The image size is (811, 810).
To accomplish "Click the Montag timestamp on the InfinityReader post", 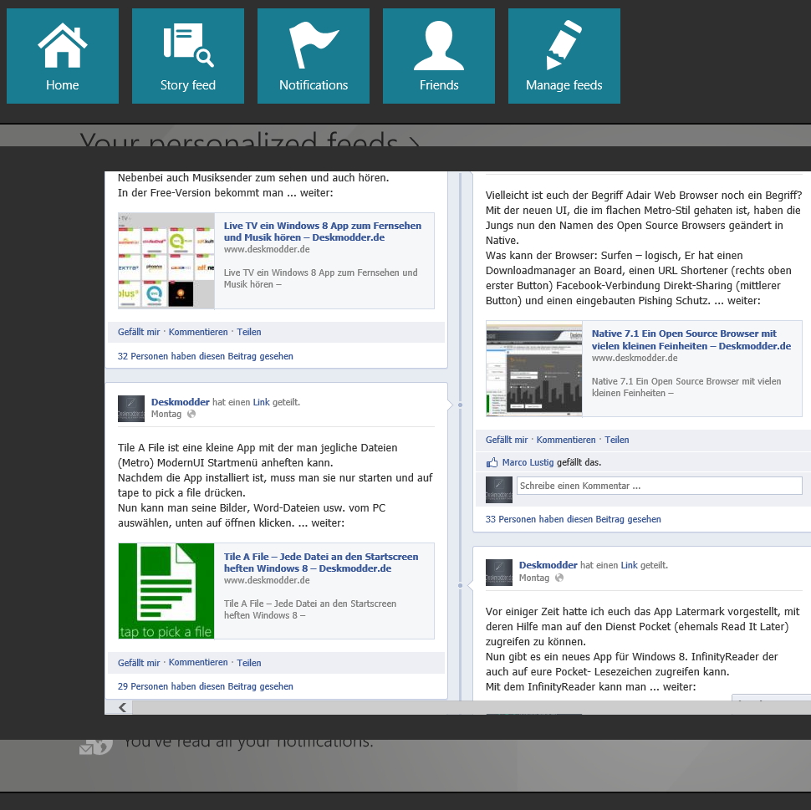I will pos(533,578).
